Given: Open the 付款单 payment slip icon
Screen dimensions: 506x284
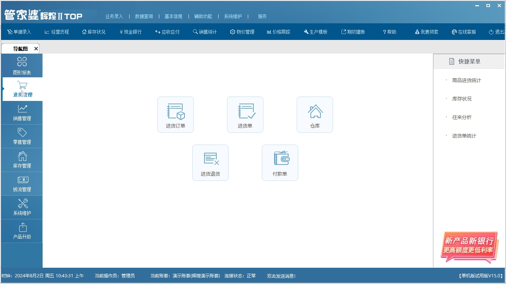Looking at the screenshot, I should coord(280,162).
